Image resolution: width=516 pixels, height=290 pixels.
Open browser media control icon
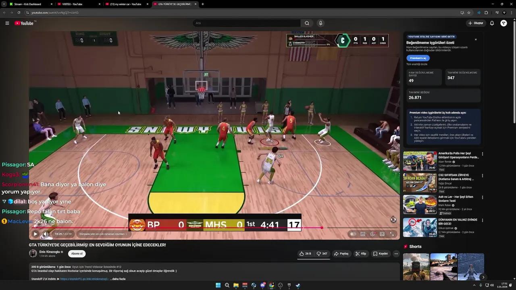tap(497, 12)
